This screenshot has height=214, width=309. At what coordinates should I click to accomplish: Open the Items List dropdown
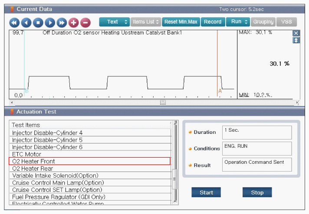pos(145,22)
